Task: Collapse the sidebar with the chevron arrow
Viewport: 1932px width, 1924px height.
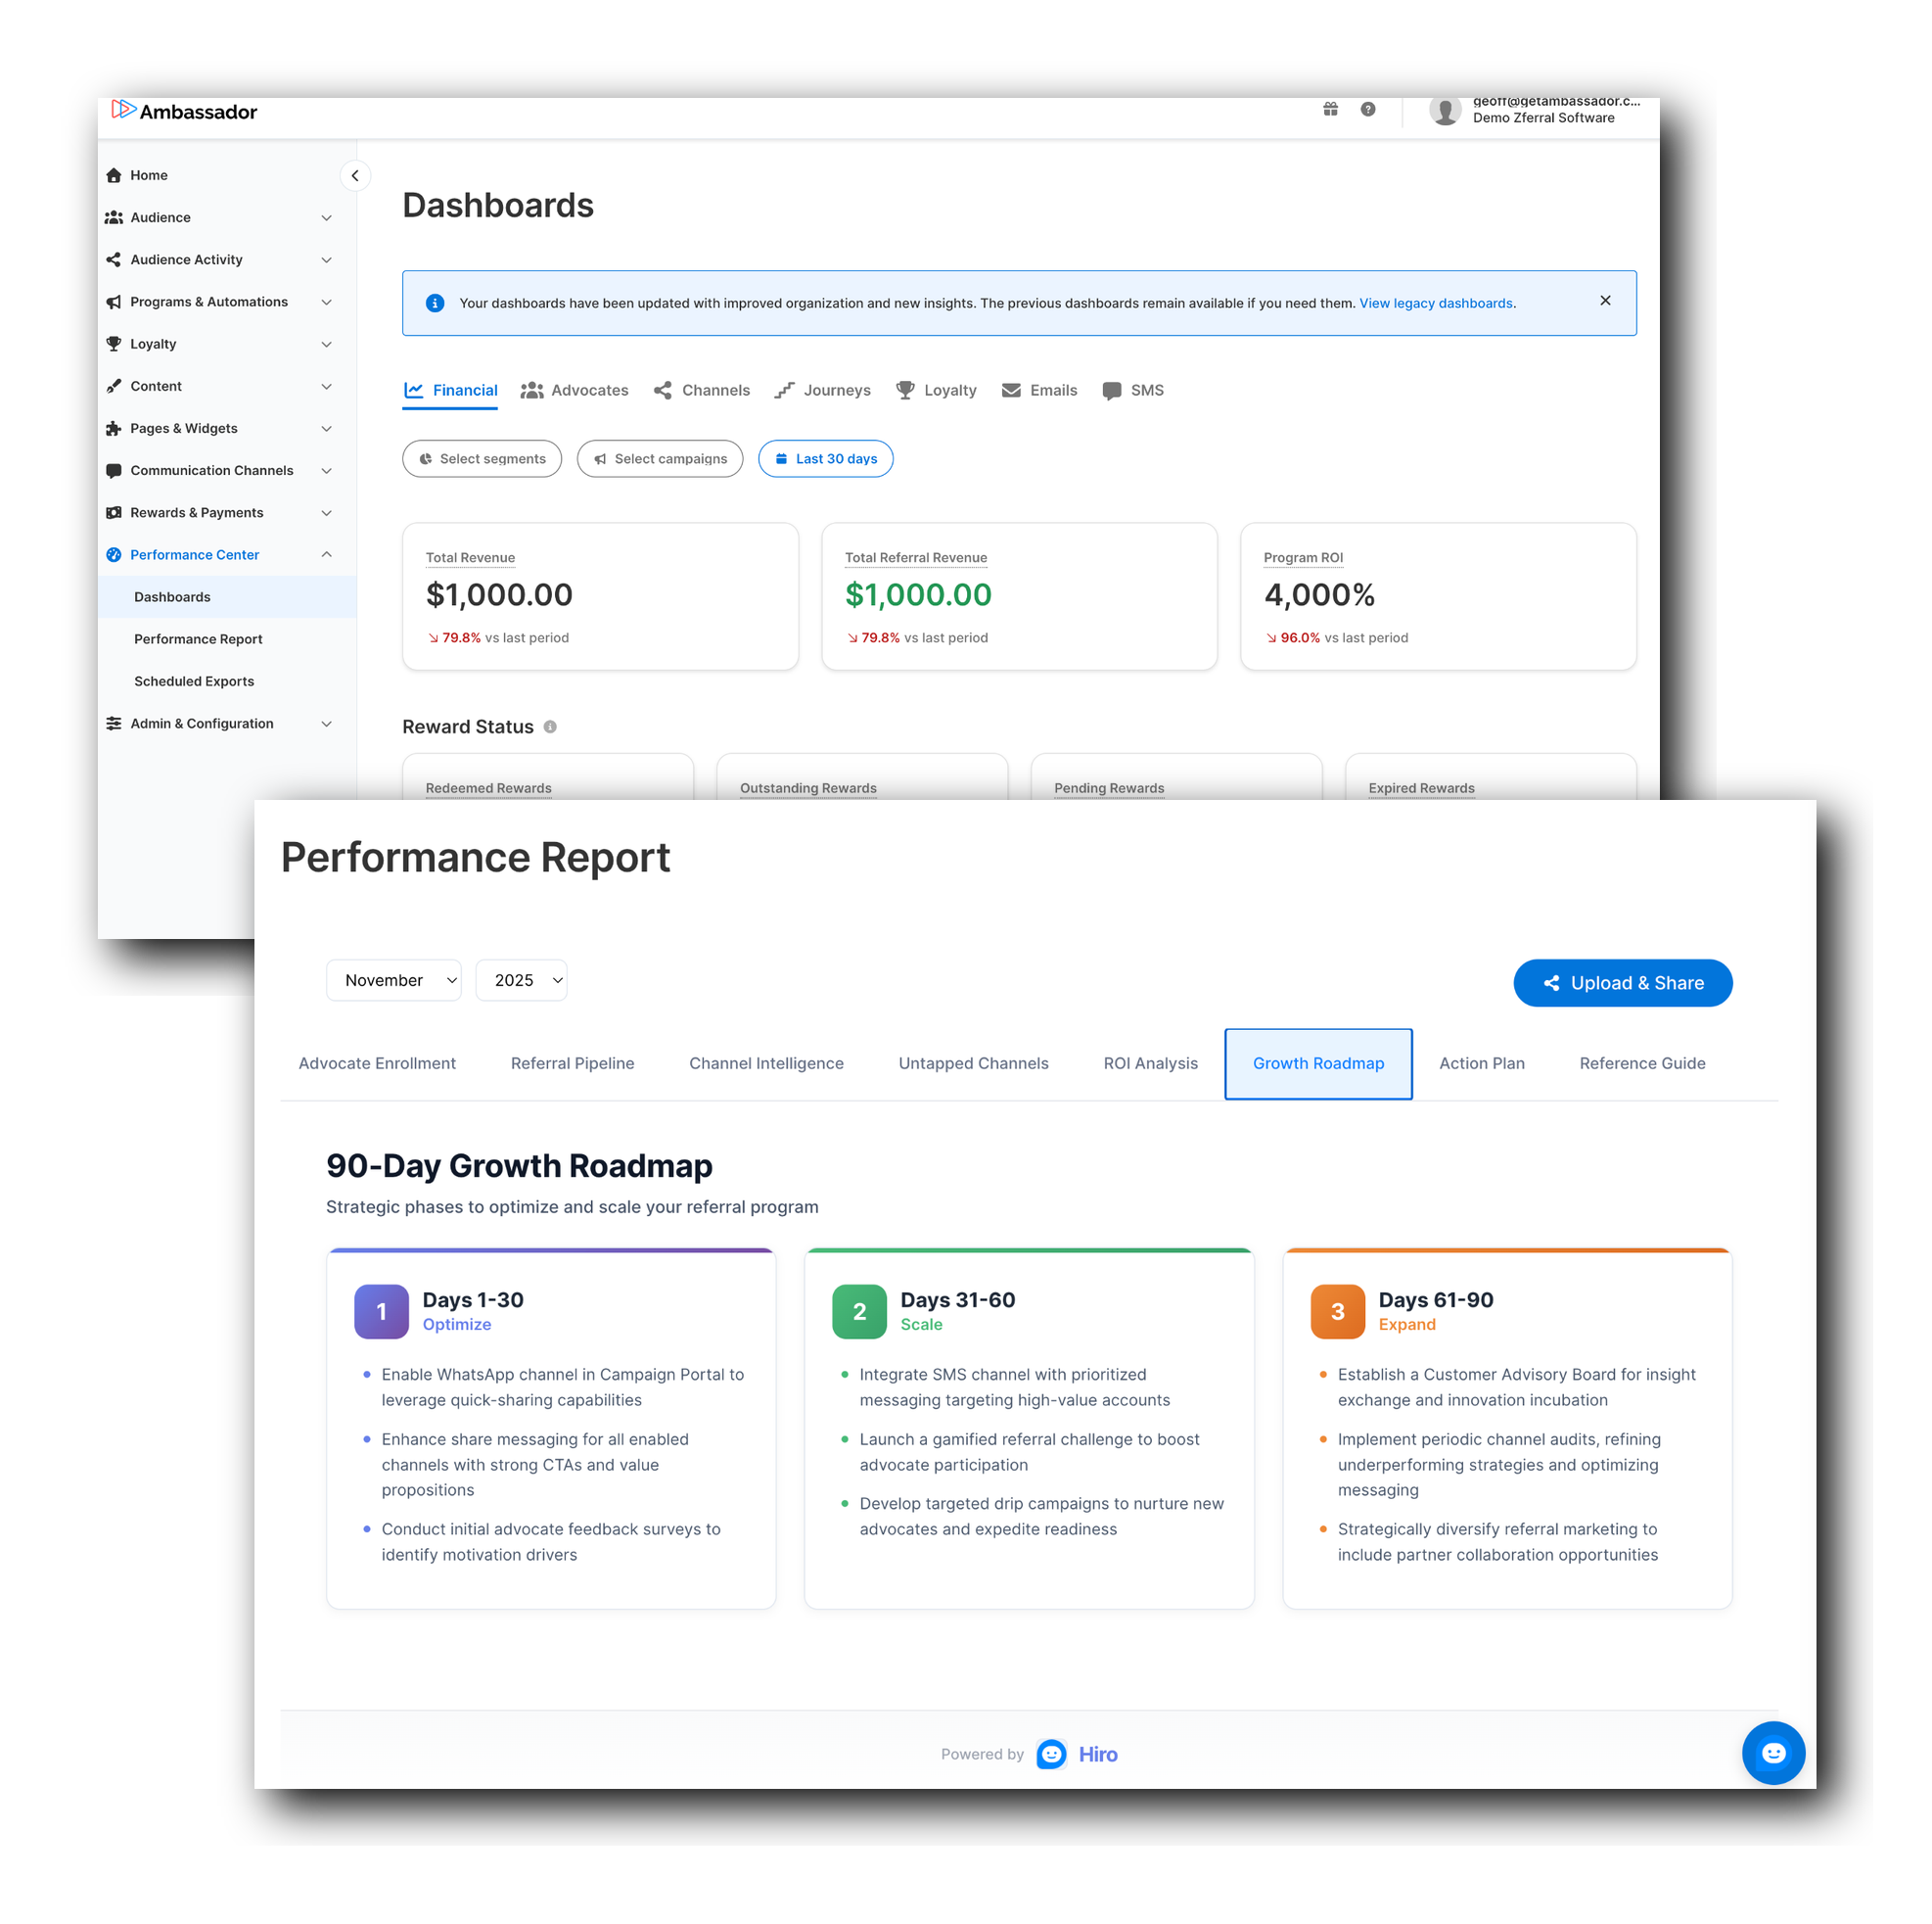Action: [356, 175]
